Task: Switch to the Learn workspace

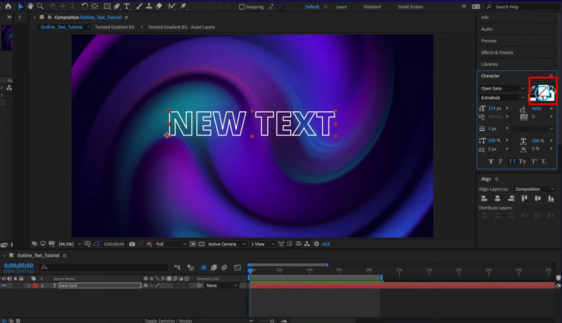Action: (x=341, y=7)
